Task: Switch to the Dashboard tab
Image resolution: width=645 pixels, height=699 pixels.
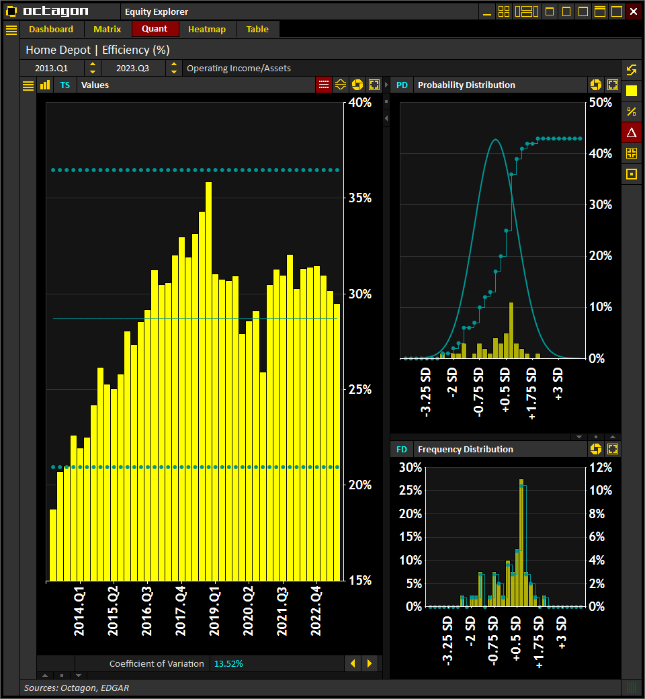Action: pyautogui.click(x=51, y=30)
